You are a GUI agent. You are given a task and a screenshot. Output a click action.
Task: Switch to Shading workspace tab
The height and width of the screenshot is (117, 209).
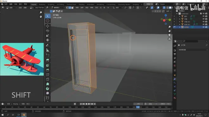(81, 4)
